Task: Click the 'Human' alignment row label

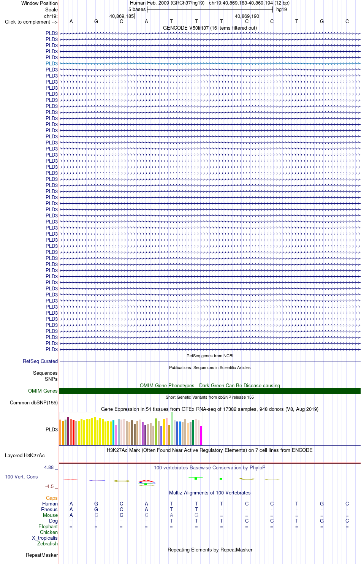Action: [x=50, y=504]
